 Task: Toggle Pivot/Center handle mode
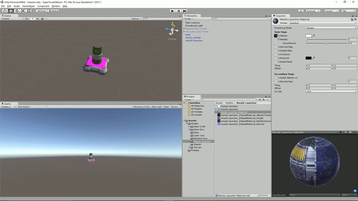click(x=41, y=11)
